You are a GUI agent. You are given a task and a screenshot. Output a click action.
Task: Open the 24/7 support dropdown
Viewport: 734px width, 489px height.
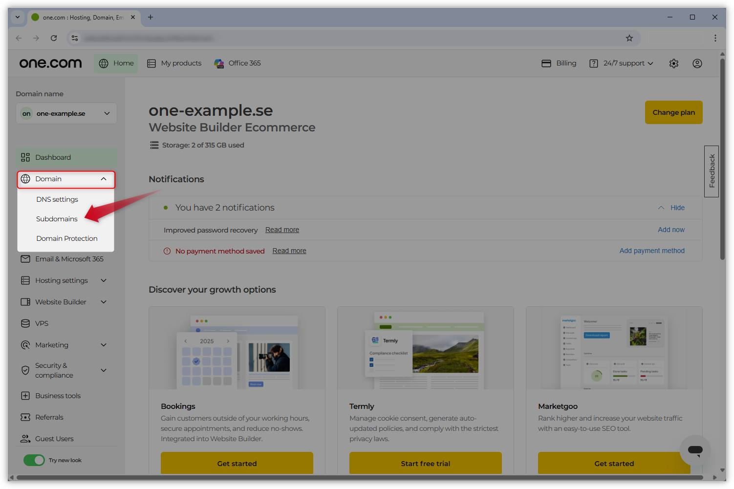click(622, 64)
